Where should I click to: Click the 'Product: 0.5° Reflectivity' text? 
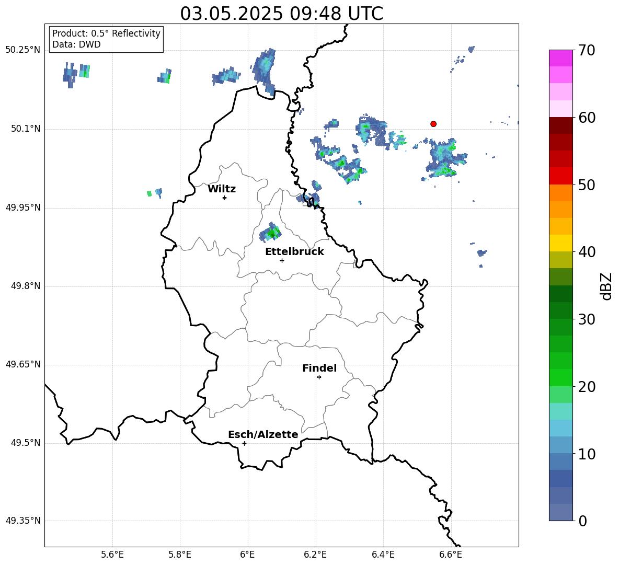click(x=106, y=33)
